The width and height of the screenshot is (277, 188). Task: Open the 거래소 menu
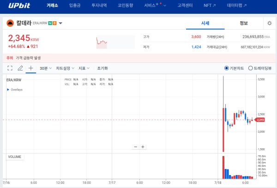coord(52,5)
